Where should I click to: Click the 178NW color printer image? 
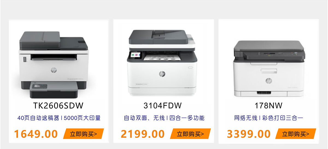269,69
